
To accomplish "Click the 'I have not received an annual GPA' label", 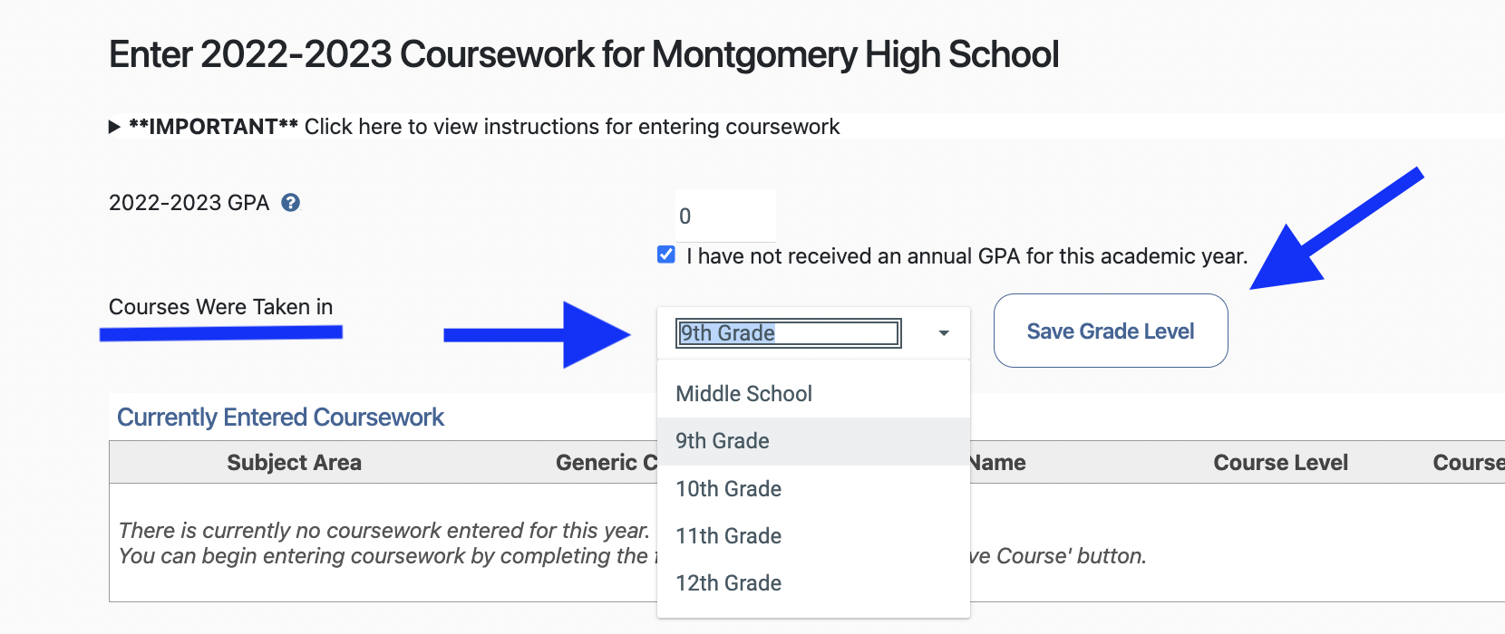I will (x=966, y=256).
